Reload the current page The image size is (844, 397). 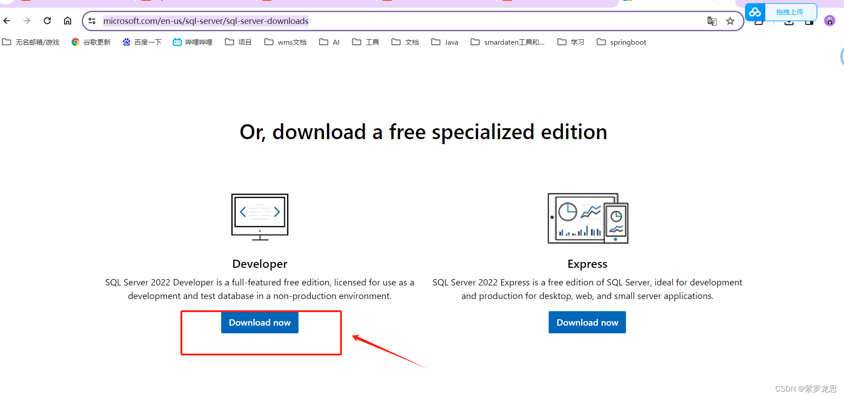(x=47, y=21)
